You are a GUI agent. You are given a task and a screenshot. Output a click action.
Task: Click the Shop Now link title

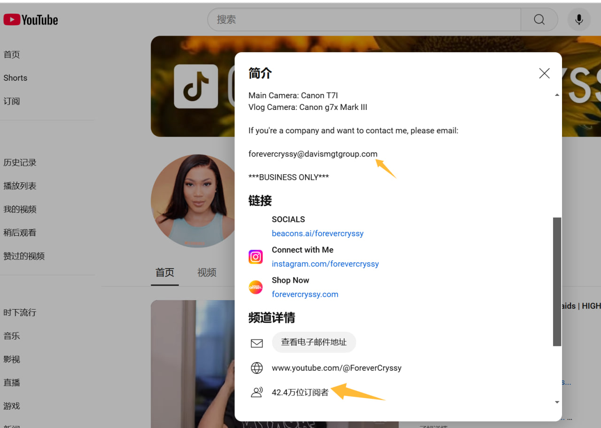[291, 280]
